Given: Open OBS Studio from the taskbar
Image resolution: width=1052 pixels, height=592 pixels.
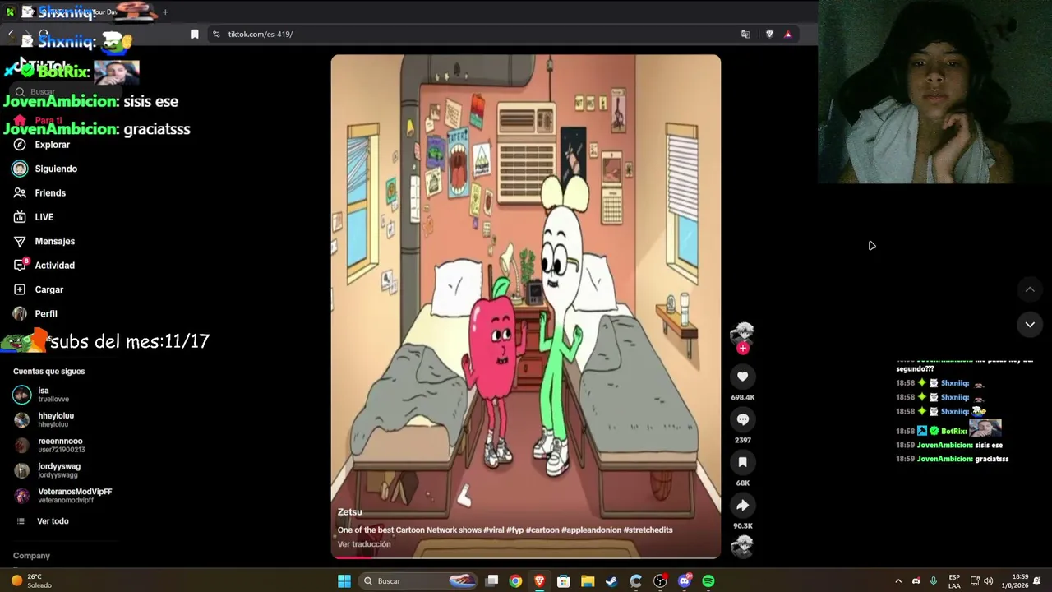Looking at the screenshot, I should (x=660, y=581).
